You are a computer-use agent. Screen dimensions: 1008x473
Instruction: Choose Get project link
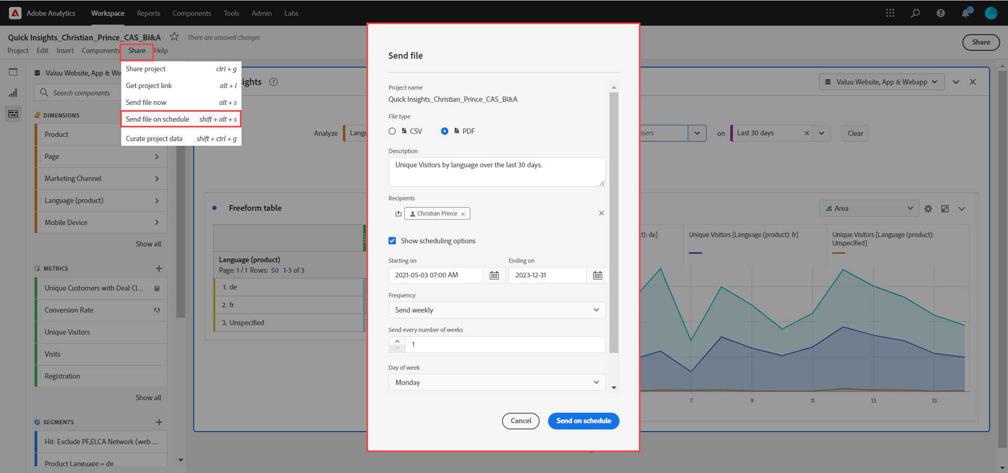(181, 85)
